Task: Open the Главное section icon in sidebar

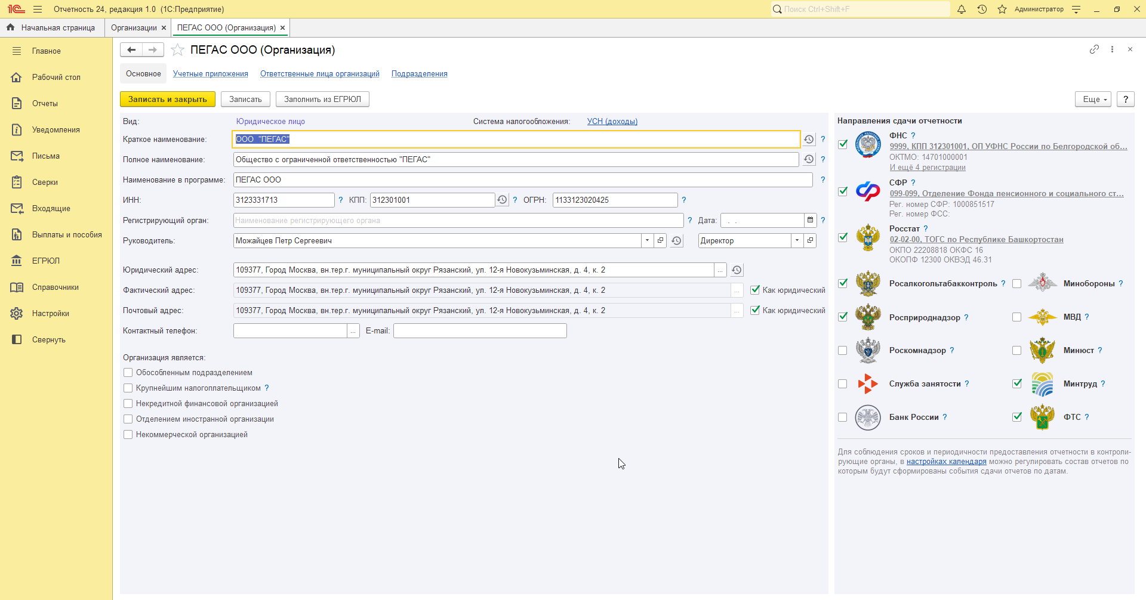Action: [x=17, y=51]
